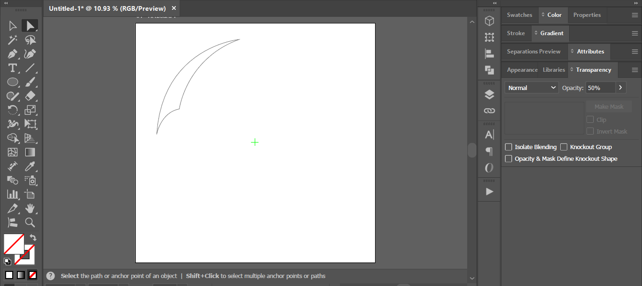Select the Magic Wand tool
Image resolution: width=642 pixels, height=286 pixels.
(x=13, y=40)
